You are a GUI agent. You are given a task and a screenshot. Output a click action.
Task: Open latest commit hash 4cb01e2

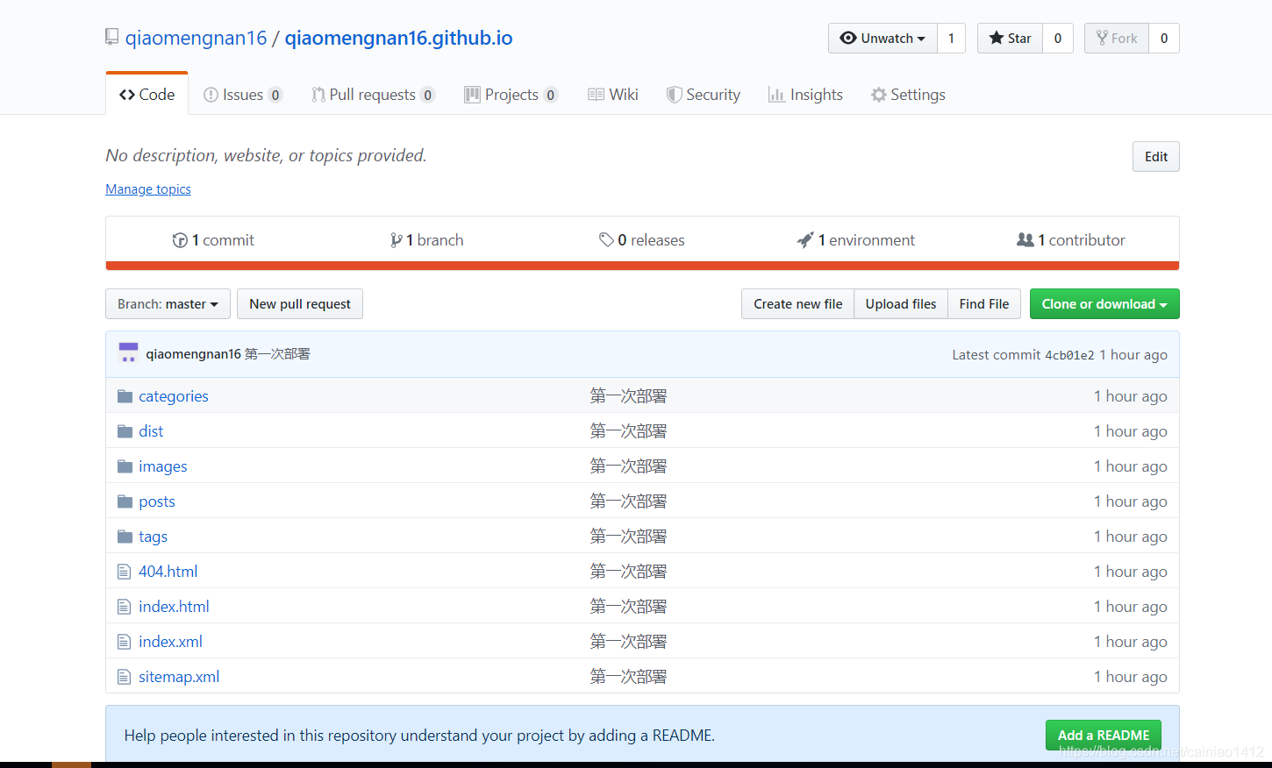tap(1069, 355)
